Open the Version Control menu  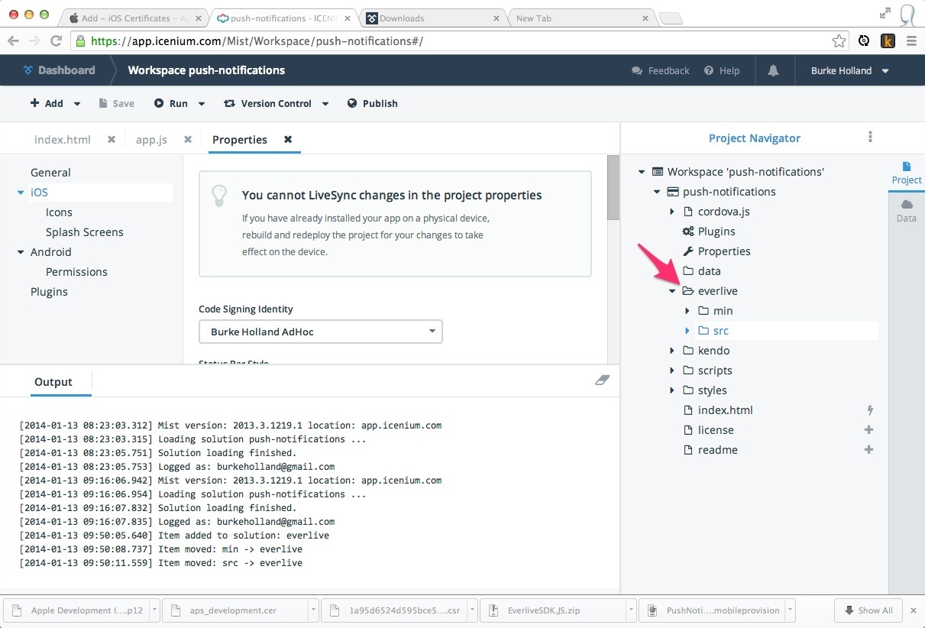point(276,103)
